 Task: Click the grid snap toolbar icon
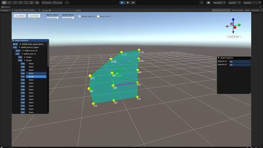[x=67, y=3]
